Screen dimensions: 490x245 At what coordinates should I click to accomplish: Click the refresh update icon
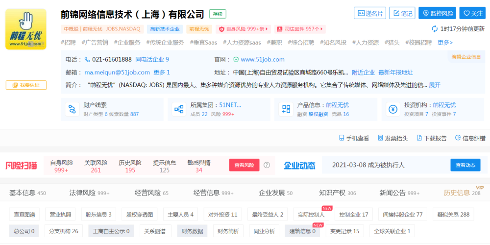click(435, 29)
